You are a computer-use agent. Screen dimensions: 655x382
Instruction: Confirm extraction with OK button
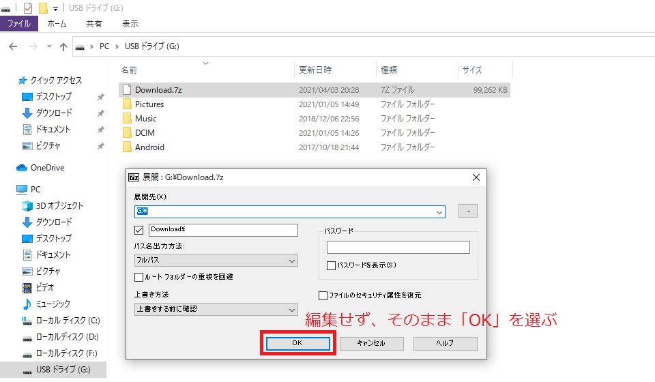tap(298, 343)
